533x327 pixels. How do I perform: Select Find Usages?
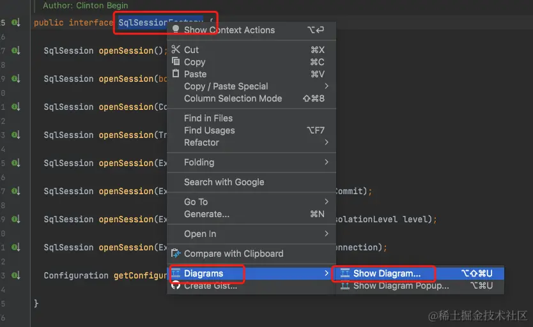coord(252,130)
